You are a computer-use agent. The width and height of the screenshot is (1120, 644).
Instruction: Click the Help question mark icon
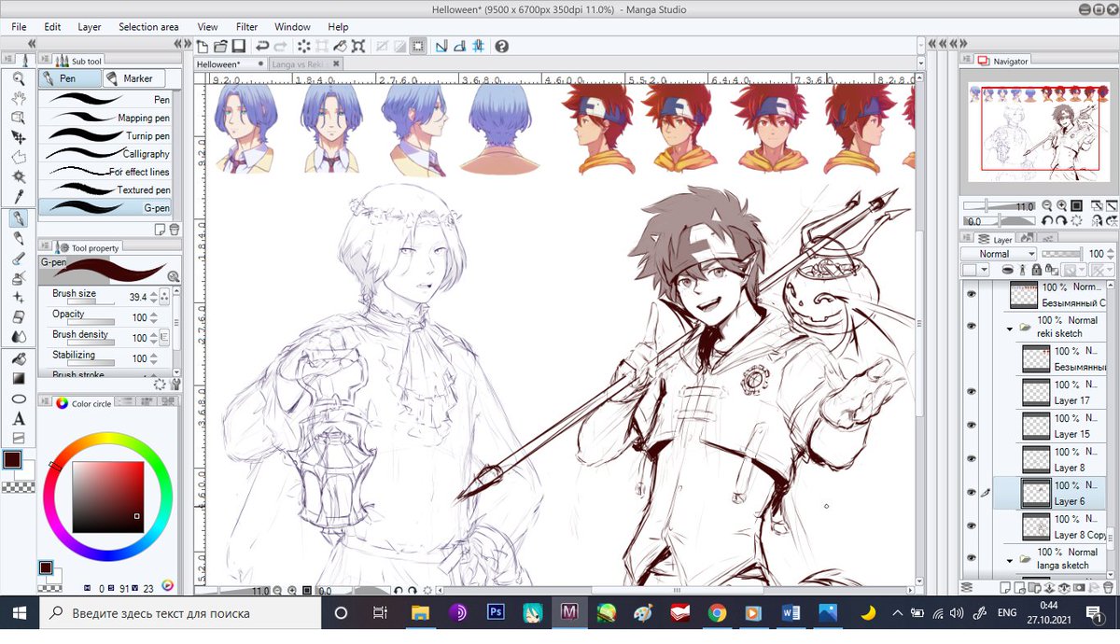502,46
